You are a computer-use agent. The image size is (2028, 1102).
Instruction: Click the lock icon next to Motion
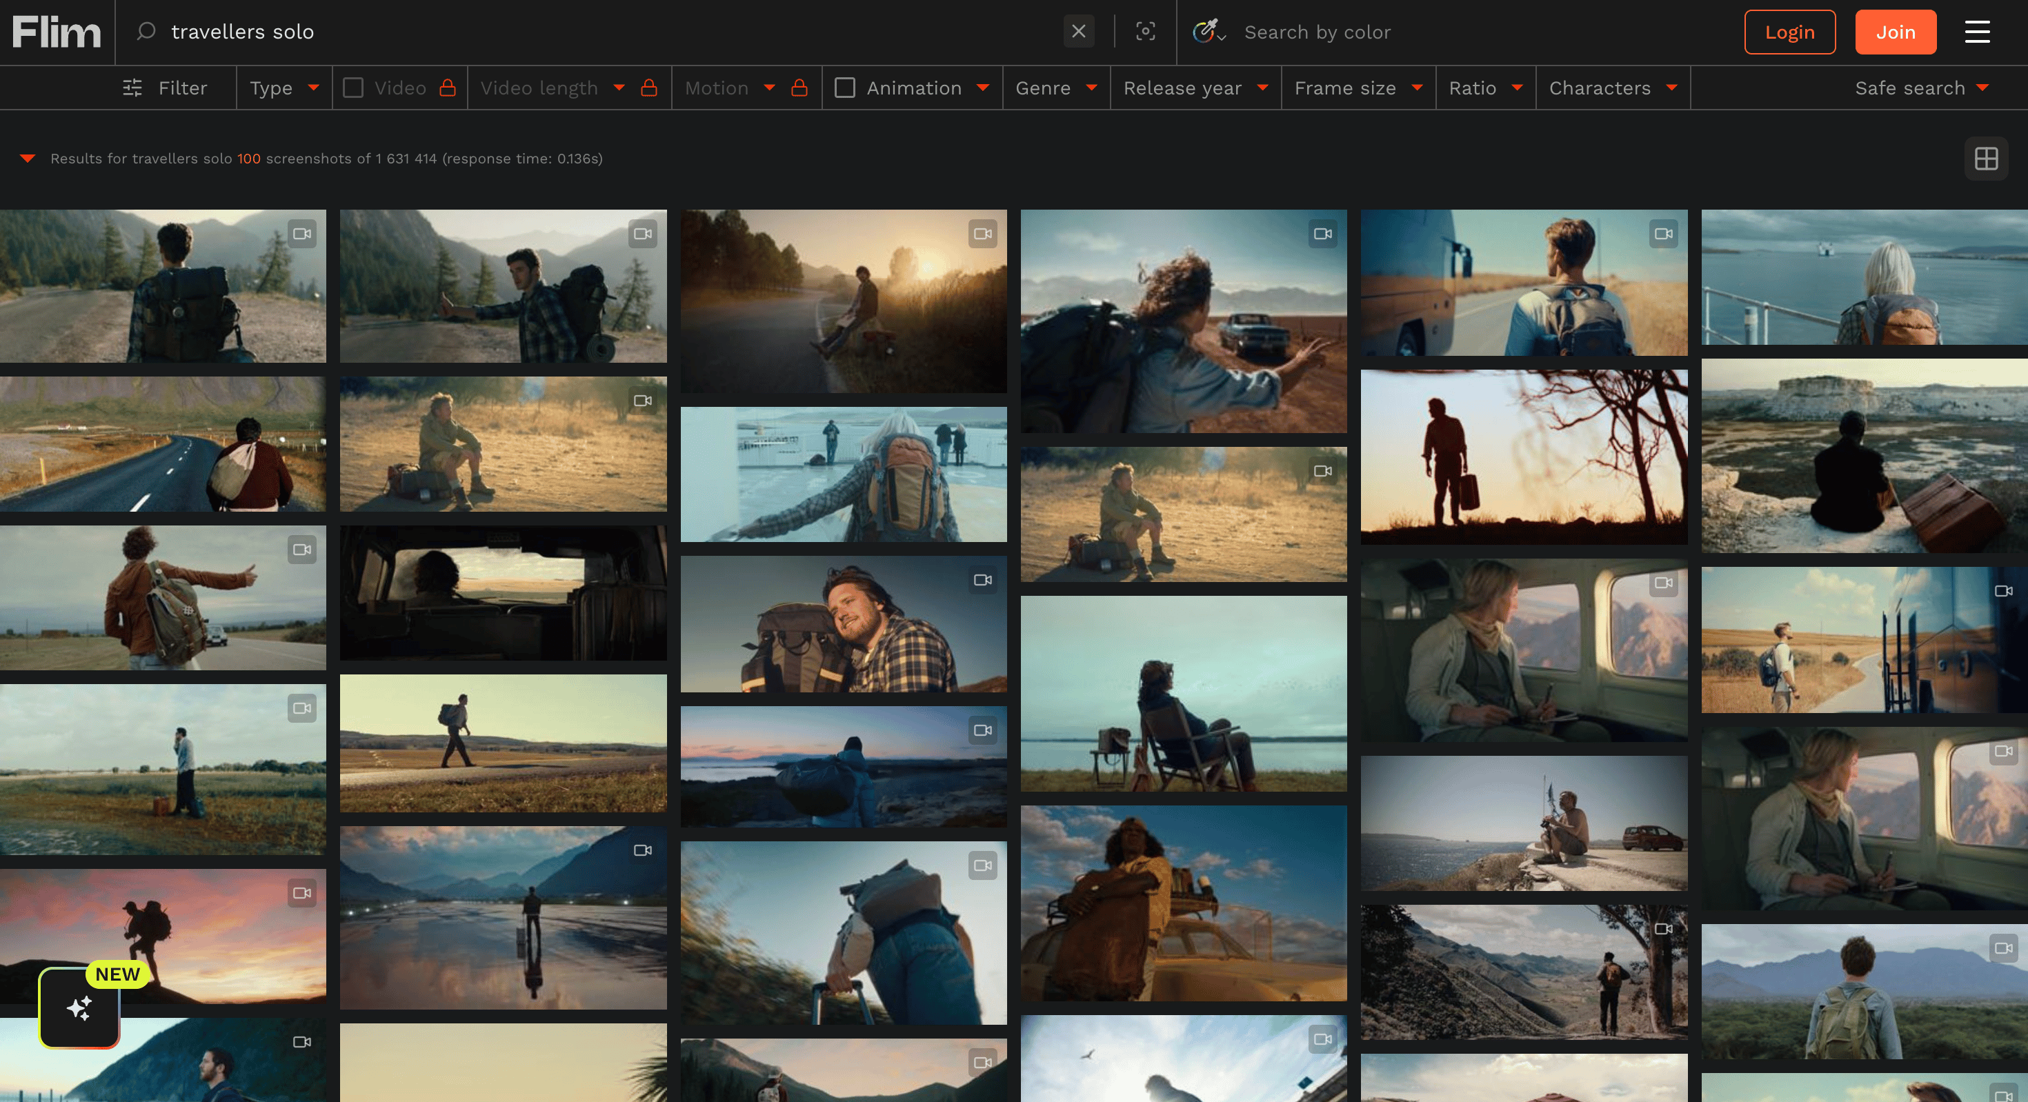[799, 88]
